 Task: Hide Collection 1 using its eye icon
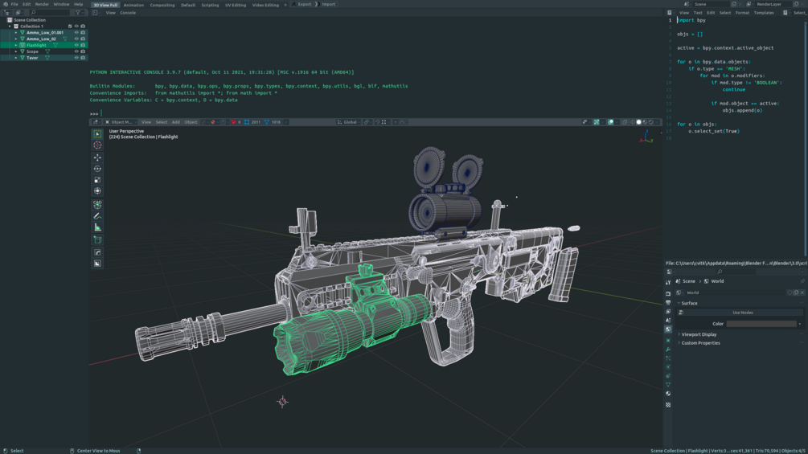point(76,27)
